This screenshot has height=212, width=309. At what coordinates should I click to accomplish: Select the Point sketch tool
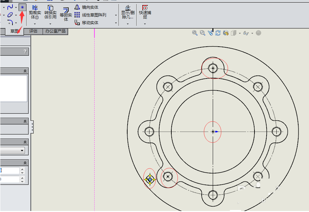tap(22, 8)
